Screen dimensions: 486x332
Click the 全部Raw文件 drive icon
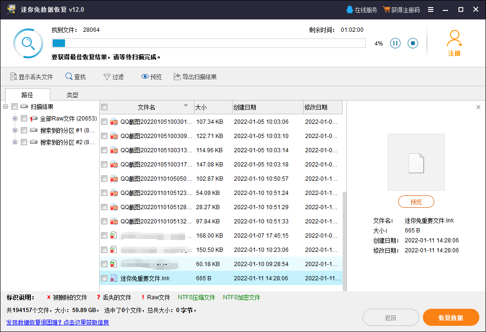pyautogui.click(x=34, y=118)
